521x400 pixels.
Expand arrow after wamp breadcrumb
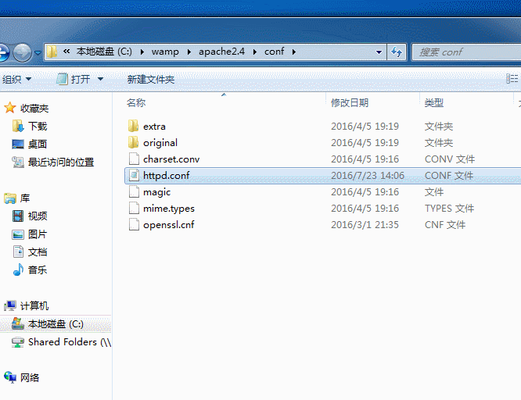click(x=189, y=52)
